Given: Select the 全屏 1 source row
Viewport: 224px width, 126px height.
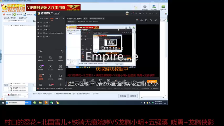Looking at the screenshot, I should coord(51,37).
